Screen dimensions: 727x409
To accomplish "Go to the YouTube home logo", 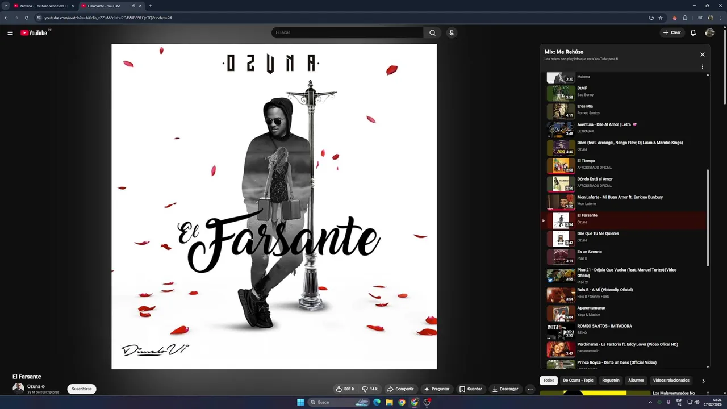I will (x=34, y=32).
